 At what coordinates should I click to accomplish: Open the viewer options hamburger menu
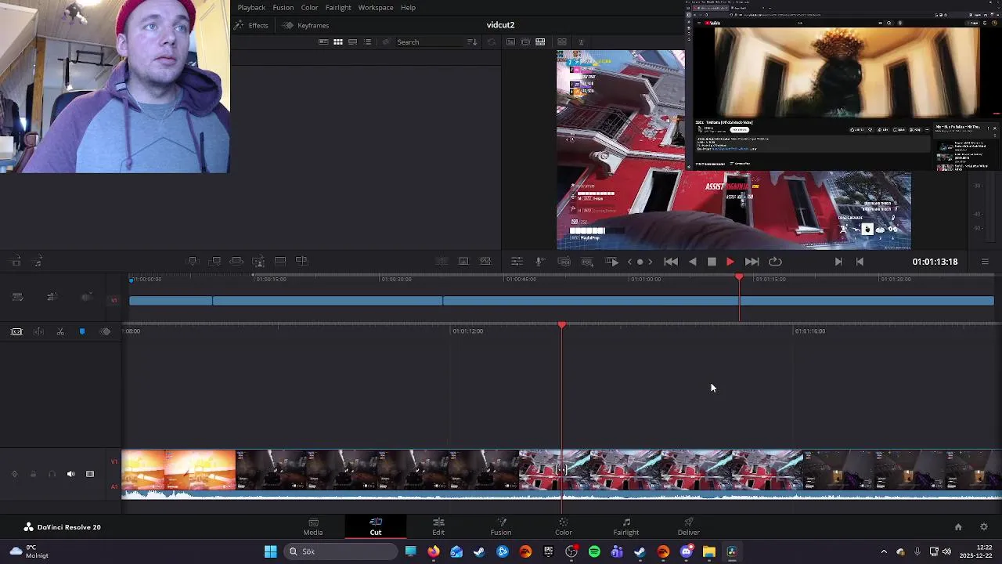pyautogui.click(x=985, y=262)
